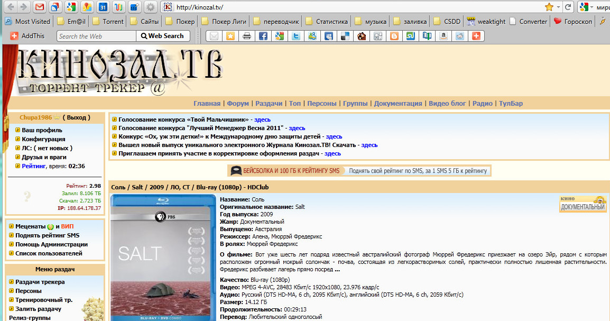The image size is (610, 321).
Task: Open the Сайты bookmarks folder
Action: 145,21
